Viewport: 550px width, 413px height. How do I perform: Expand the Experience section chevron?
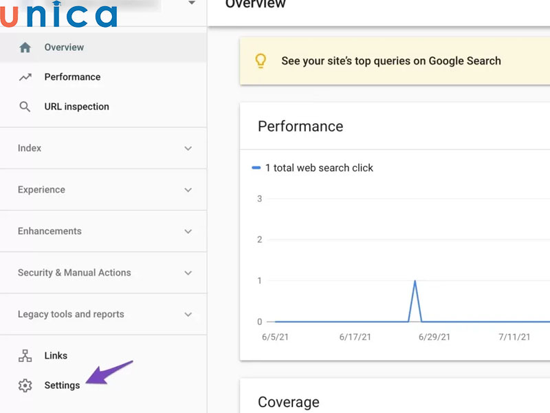(x=188, y=190)
